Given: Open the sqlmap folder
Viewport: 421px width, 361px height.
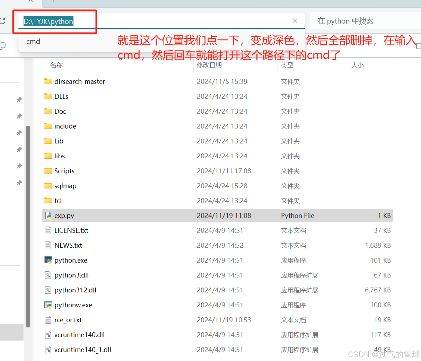Looking at the screenshot, I should pyautogui.click(x=65, y=186).
